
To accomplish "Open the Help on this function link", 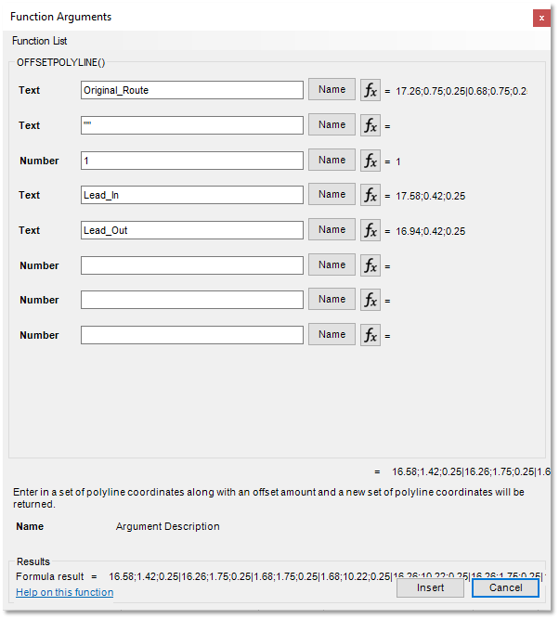I will [65, 592].
